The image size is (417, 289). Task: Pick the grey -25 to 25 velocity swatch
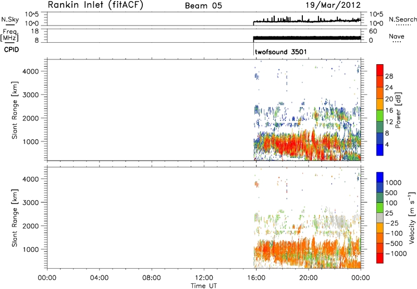pyautogui.click(x=380, y=218)
